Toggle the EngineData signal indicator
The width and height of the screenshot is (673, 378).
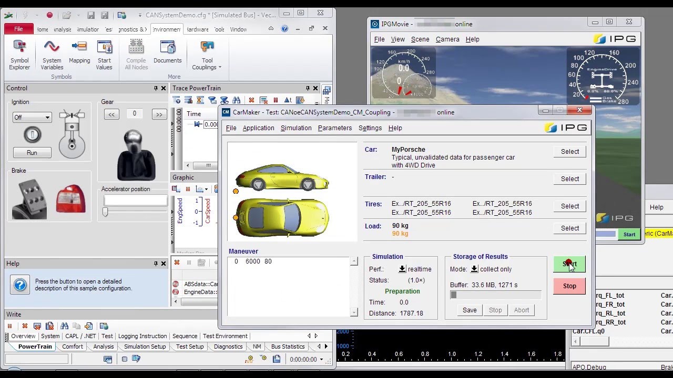(176, 292)
